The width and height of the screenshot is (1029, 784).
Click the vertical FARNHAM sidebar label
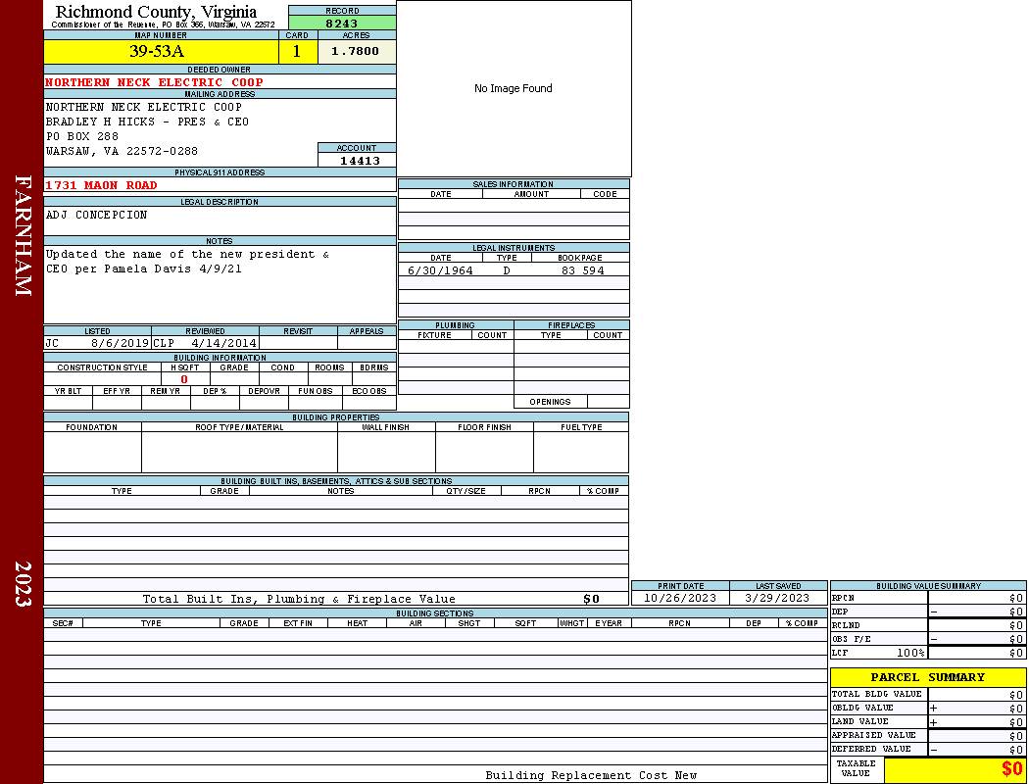tap(23, 235)
